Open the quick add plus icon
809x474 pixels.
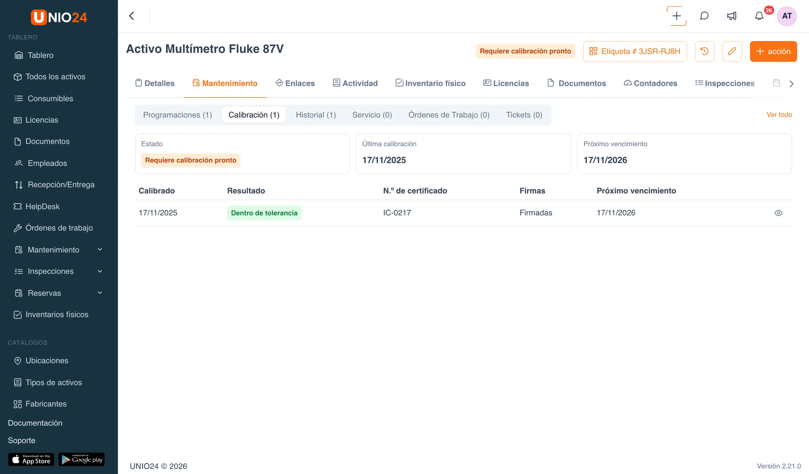[x=676, y=16]
